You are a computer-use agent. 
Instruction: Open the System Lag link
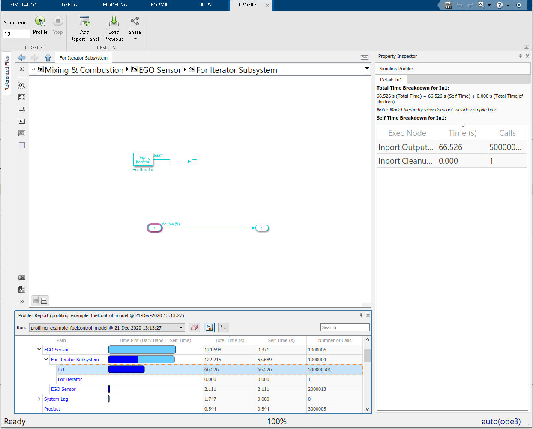56,399
